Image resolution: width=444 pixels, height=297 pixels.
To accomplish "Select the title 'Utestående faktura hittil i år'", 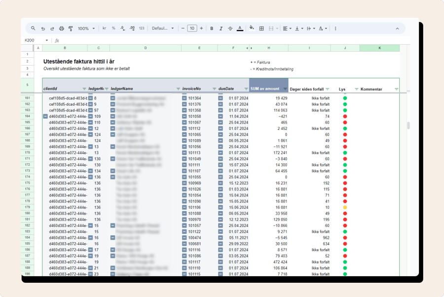I will [79, 62].
